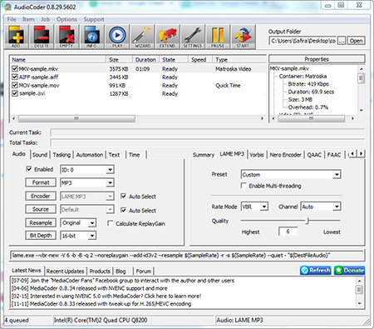Open the Options menu

coord(66,19)
